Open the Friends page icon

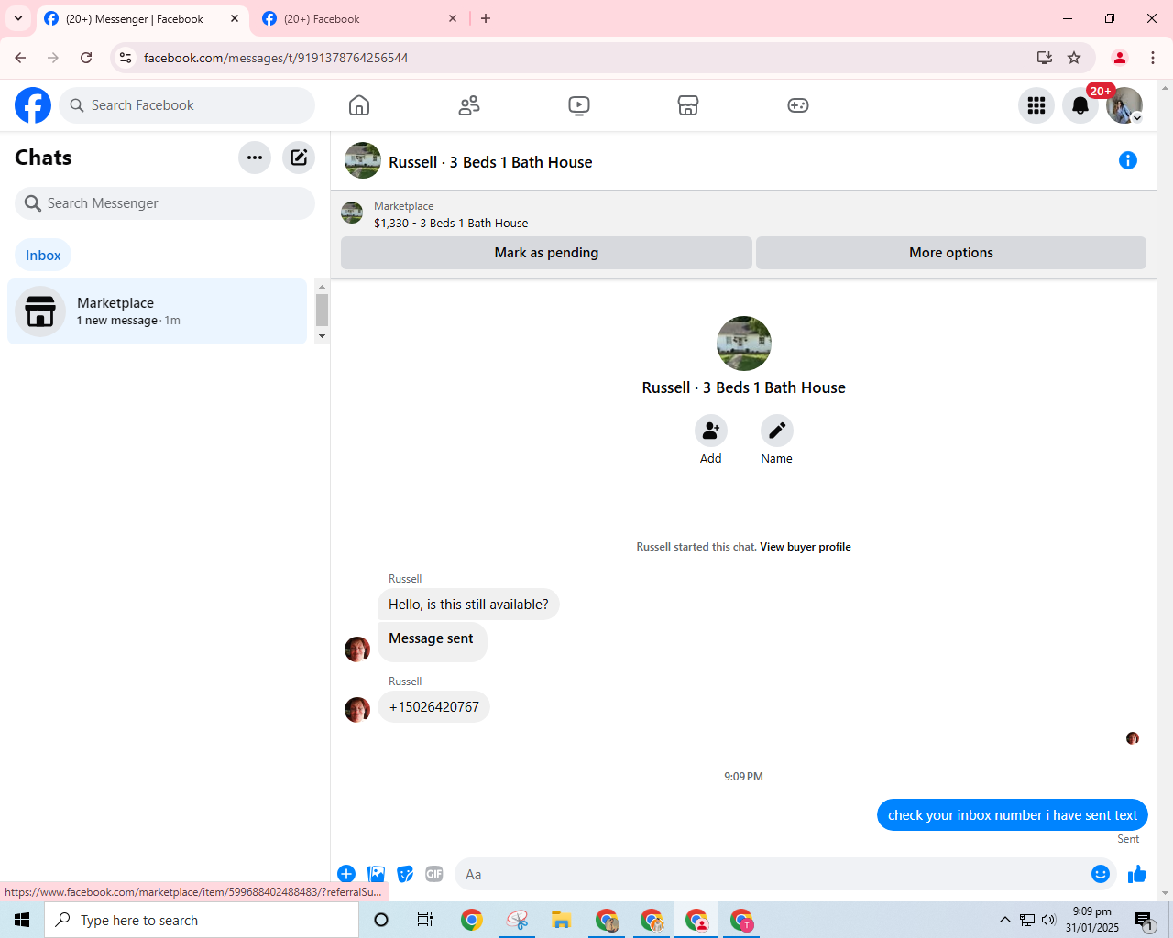pos(469,105)
